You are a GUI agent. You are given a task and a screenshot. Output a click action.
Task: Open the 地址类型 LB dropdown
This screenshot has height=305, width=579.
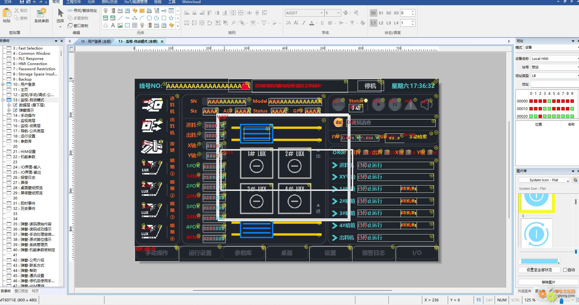[x=555, y=76]
